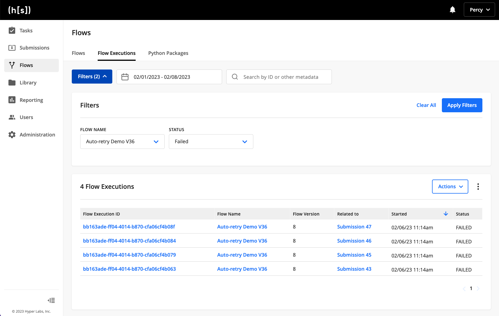499x316 pixels.
Task: Click the date range field 02/01/2023 - 02/08/2023
Action: [169, 77]
